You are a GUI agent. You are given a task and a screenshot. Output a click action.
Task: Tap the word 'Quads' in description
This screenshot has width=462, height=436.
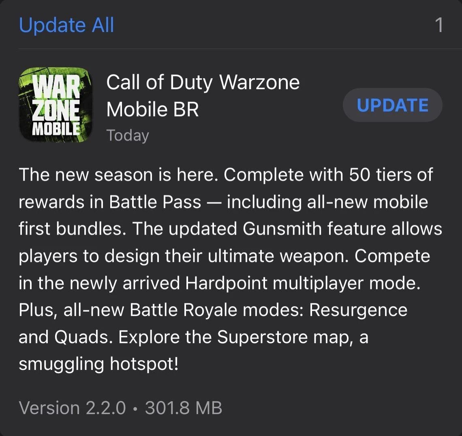tap(81, 337)
